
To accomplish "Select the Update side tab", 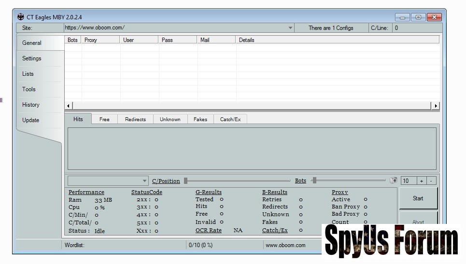I will [31, 120].
